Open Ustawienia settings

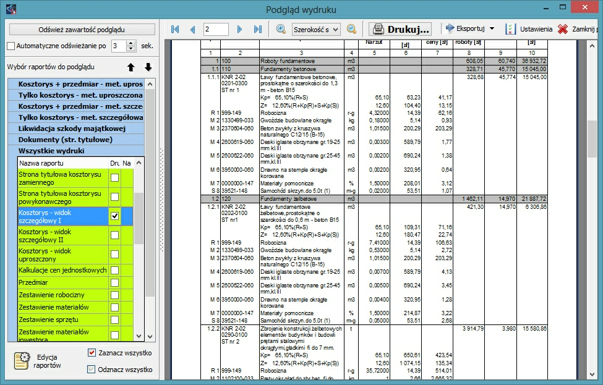tap(529, 29)
